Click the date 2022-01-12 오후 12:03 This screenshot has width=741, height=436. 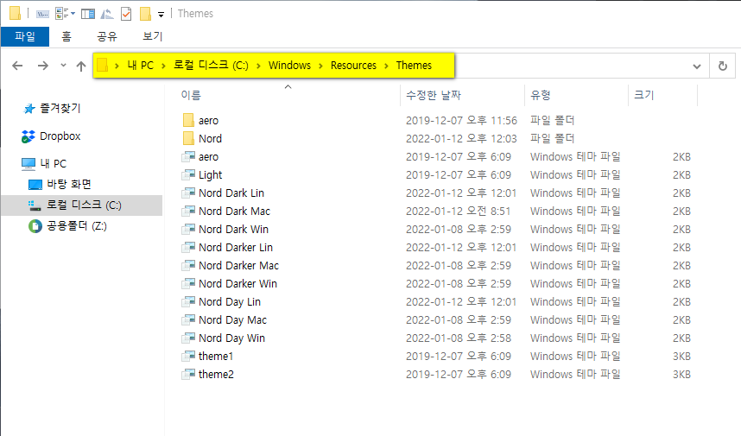[x=461, y=138]
